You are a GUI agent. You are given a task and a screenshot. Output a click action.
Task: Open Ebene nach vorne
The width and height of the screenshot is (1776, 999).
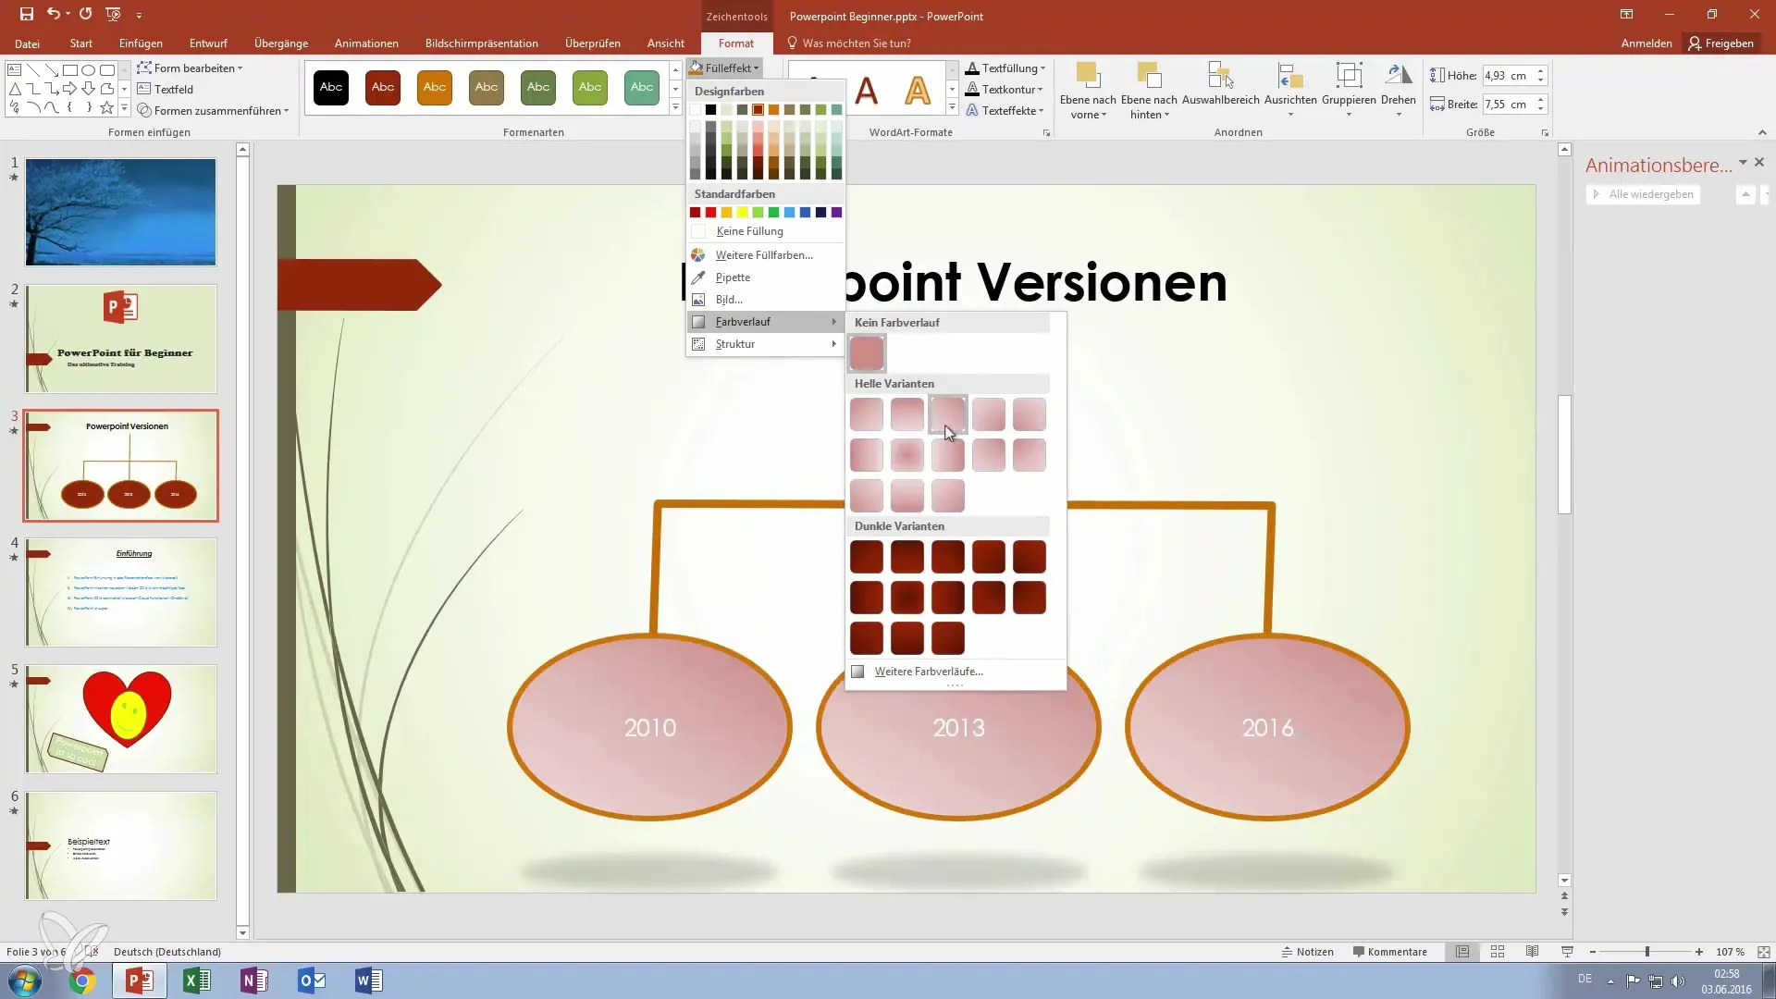1088,92
